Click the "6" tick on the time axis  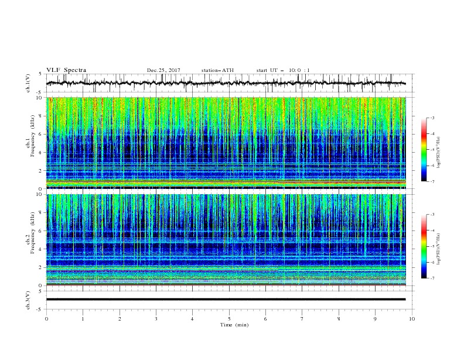tap(265, 319)
